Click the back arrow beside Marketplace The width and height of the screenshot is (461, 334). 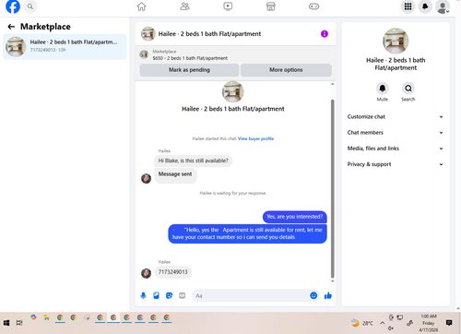click(x=11, y=27)
